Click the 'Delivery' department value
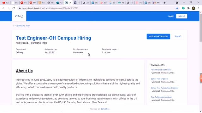 20,52
